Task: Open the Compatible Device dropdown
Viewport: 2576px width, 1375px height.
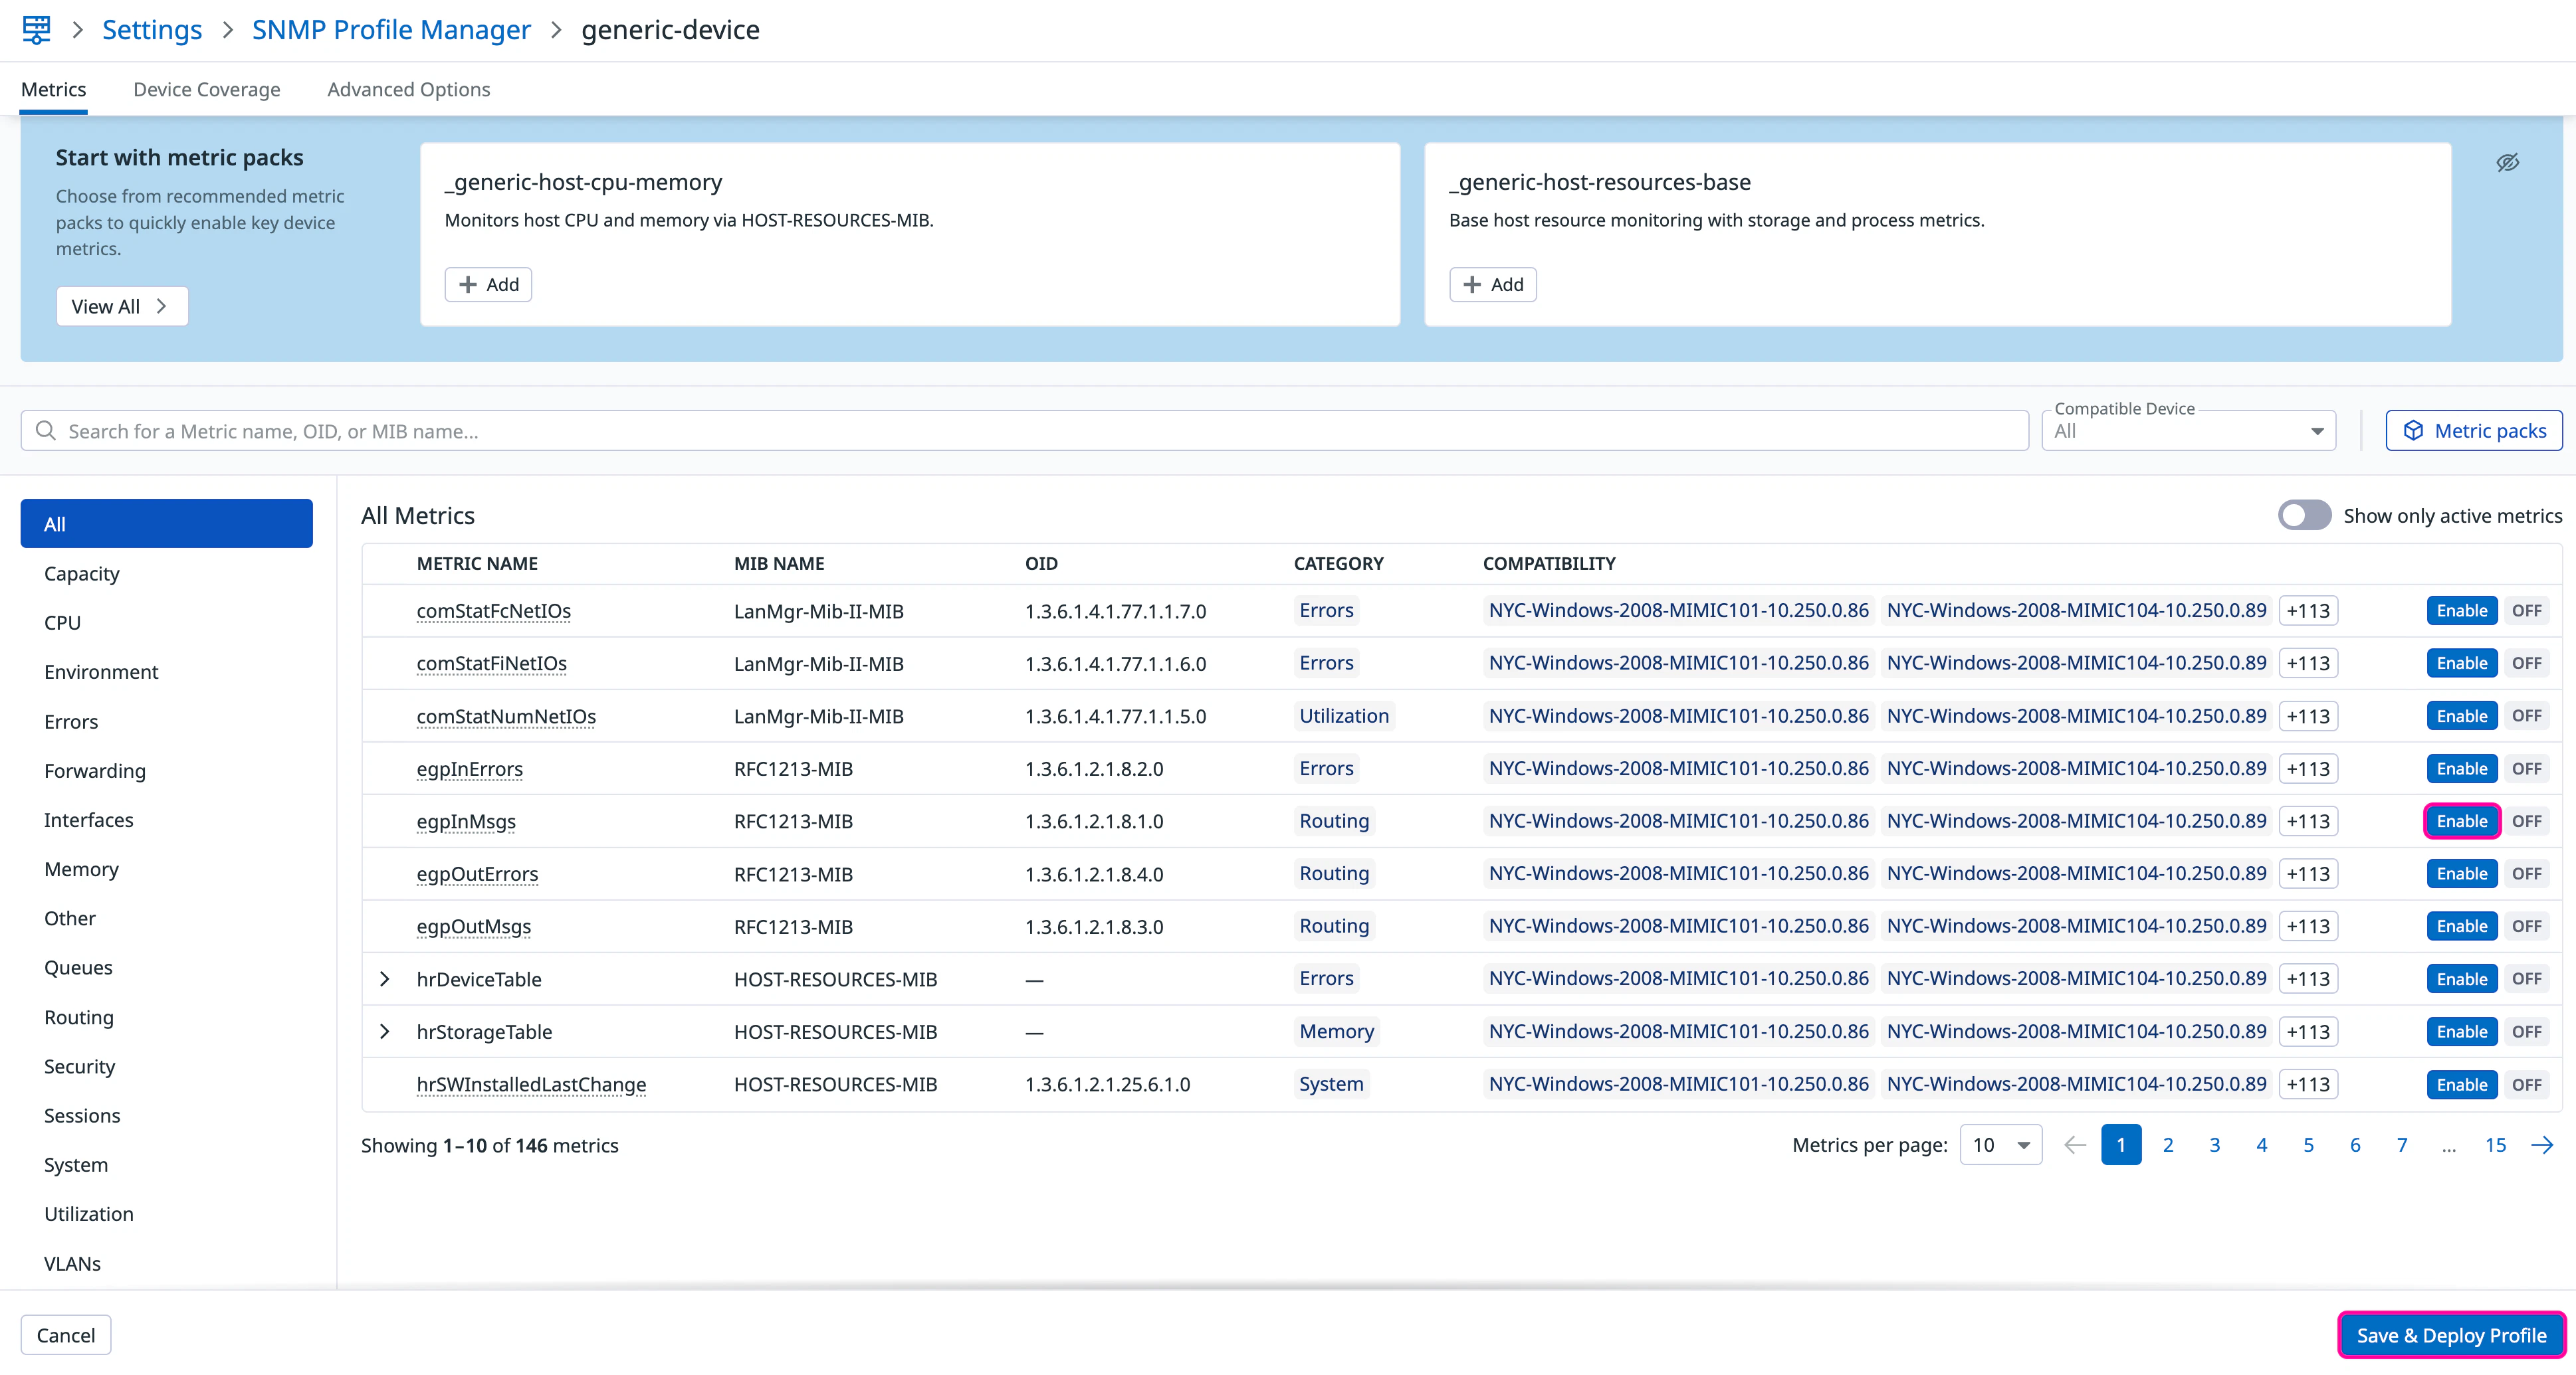Action: point(2188,430)
